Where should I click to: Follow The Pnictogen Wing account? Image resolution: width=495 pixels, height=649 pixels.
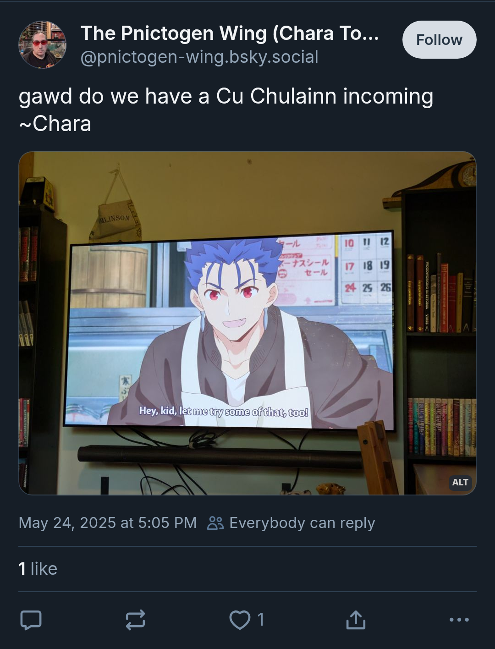coord(439,40)
